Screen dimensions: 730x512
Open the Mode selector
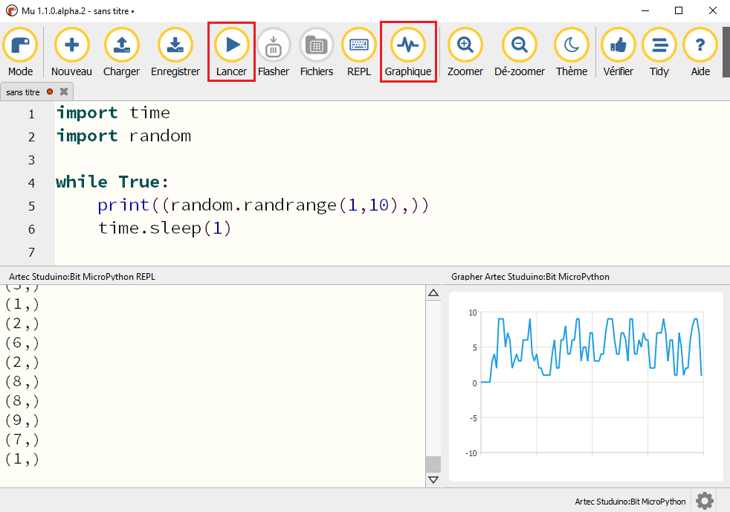[x=21, y=51]
